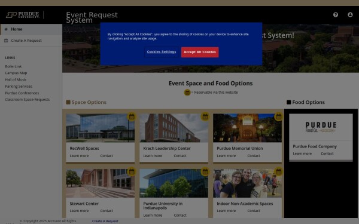Click Contact under Purdue University in Indianapolis
Screen dimensions: 359x224
click(180, 215)
